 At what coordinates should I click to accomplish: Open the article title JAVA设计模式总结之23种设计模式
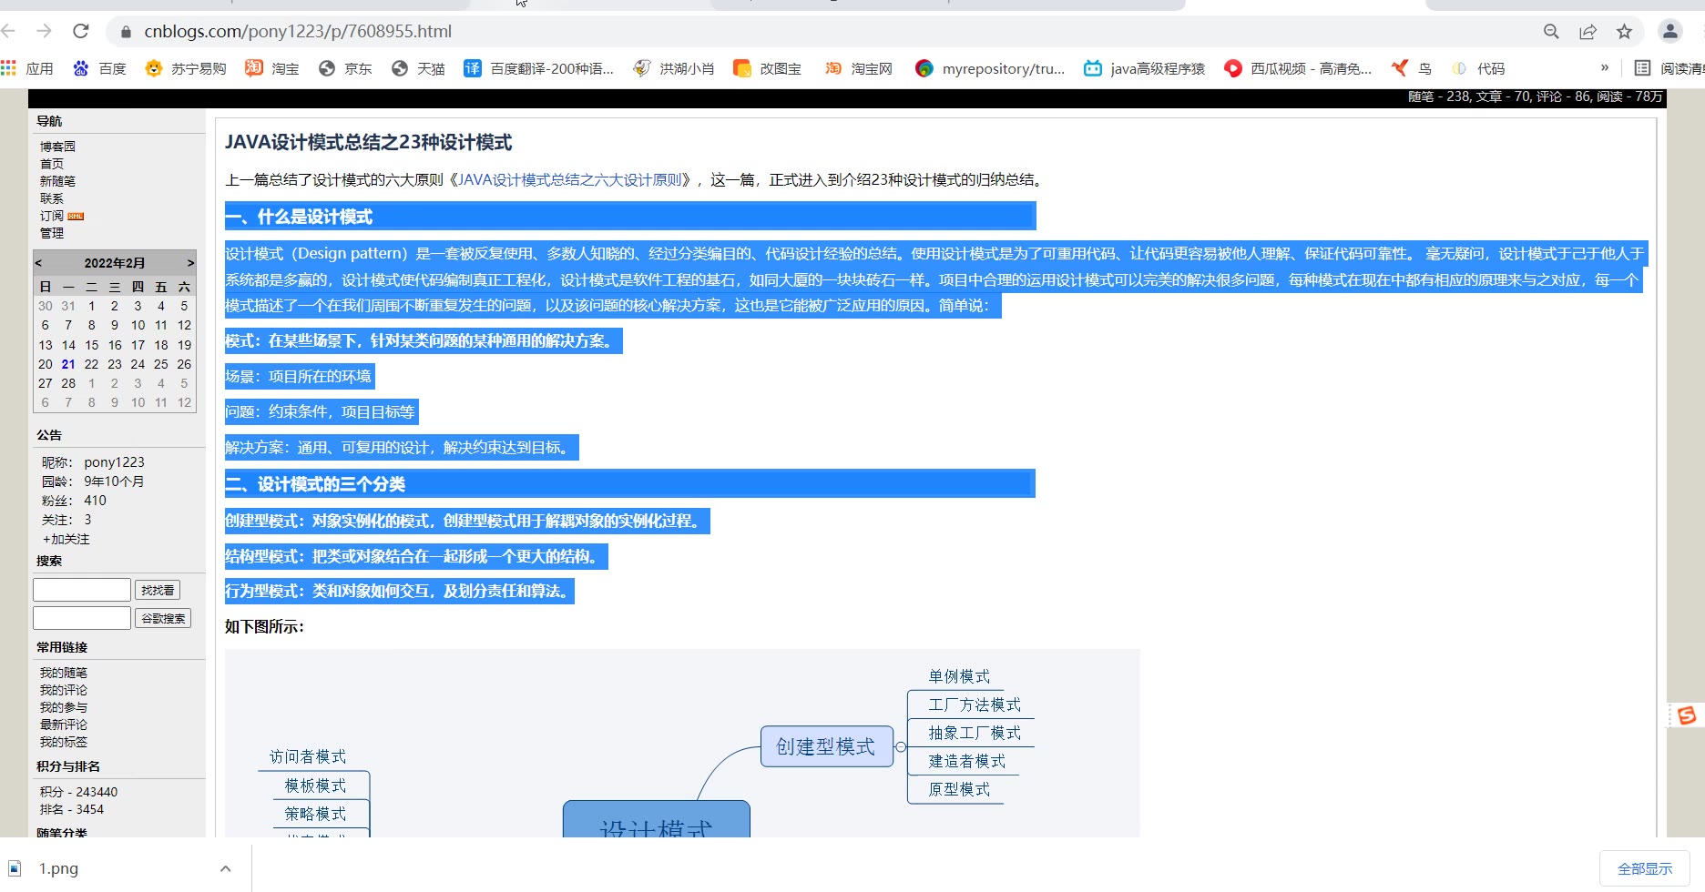[369, 142]
